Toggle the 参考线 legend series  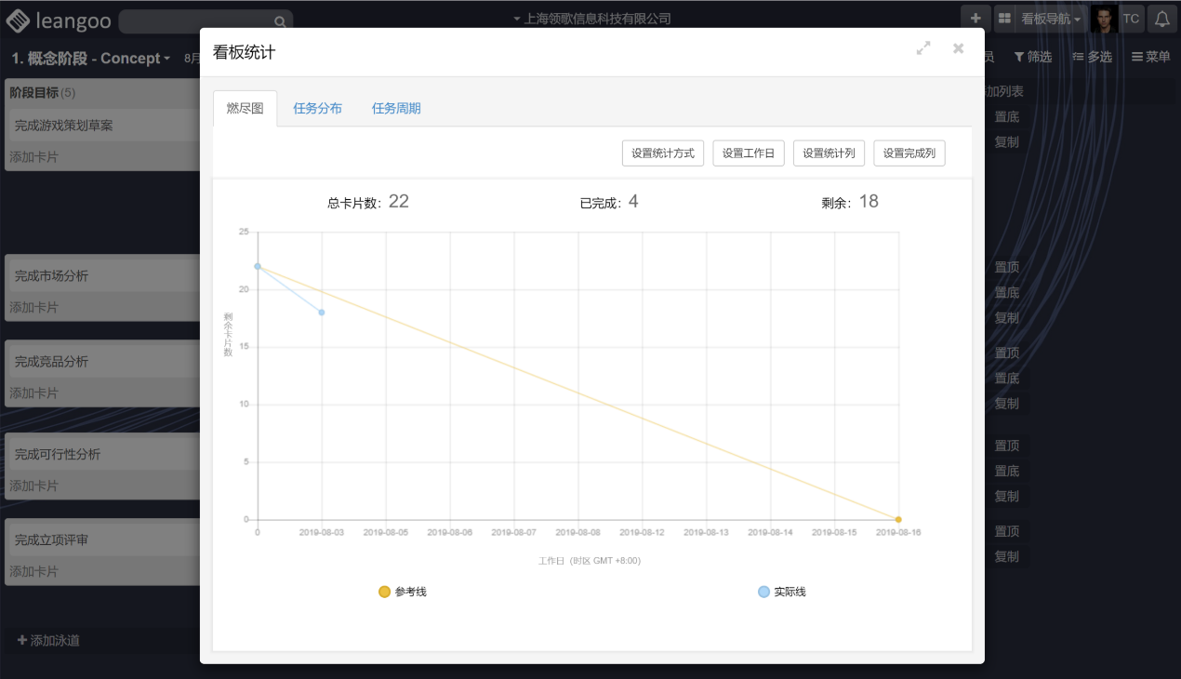(403, 592)
